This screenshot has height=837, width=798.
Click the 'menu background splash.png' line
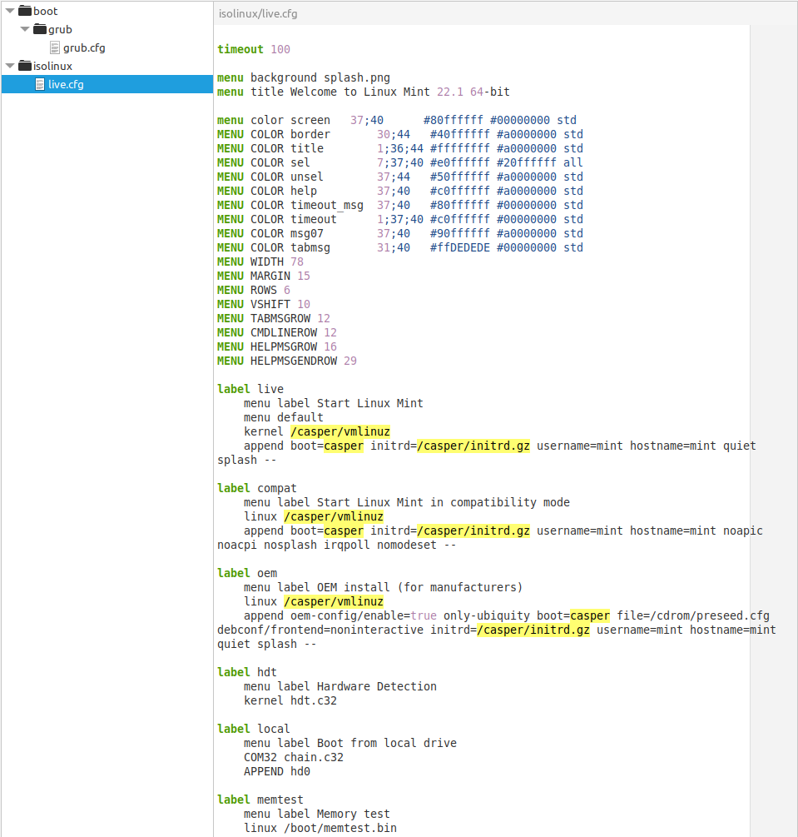coord(304,77)
